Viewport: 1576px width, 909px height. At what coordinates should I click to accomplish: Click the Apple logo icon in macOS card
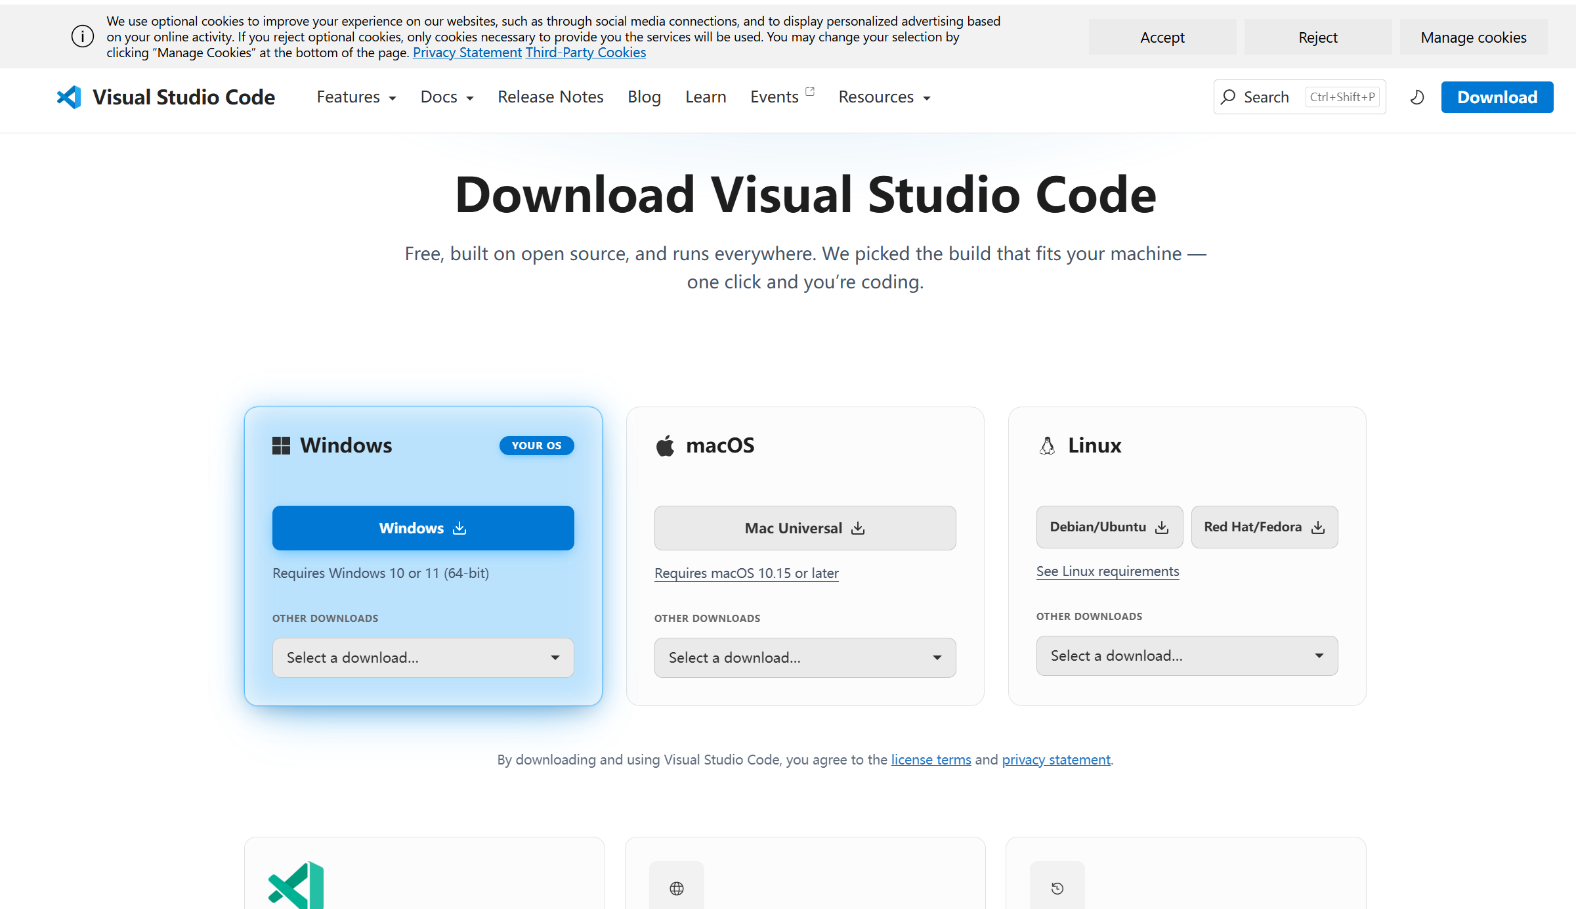point(665,445)
